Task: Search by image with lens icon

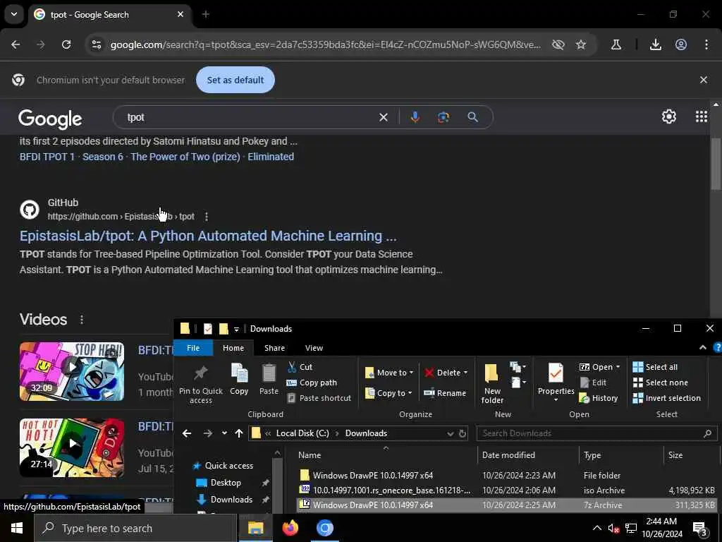Action: [x=443, y=117]
